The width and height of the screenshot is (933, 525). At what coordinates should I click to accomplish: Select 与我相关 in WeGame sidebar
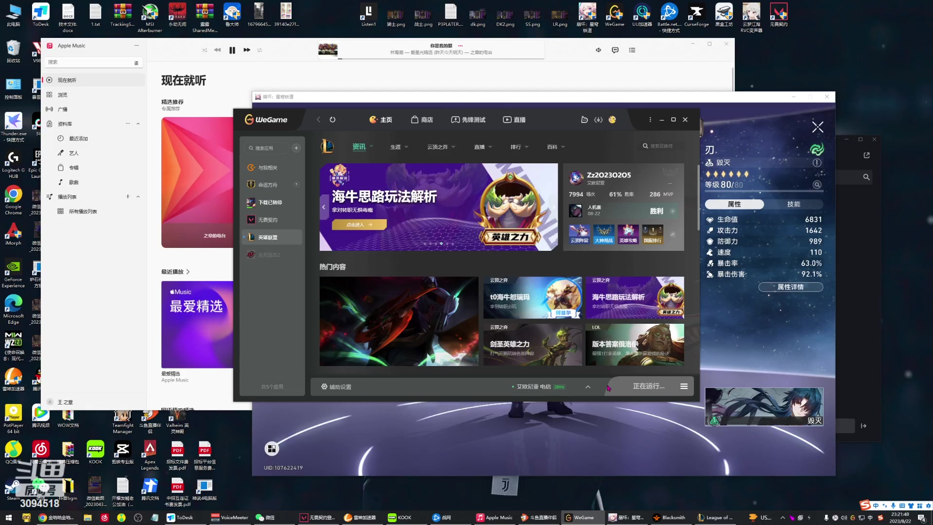pyautogui.click(x=272, y=168)
